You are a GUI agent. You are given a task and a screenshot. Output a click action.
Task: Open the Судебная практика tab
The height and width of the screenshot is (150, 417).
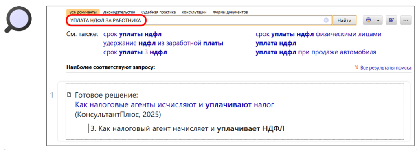coord(158,12)
